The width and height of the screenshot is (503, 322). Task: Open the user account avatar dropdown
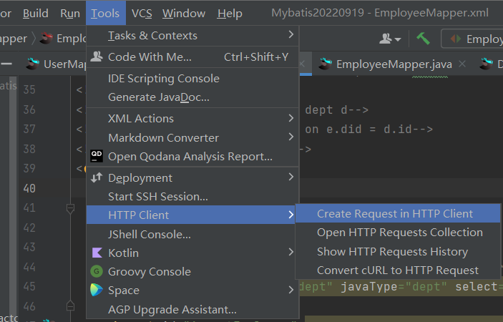click(391, 39)
